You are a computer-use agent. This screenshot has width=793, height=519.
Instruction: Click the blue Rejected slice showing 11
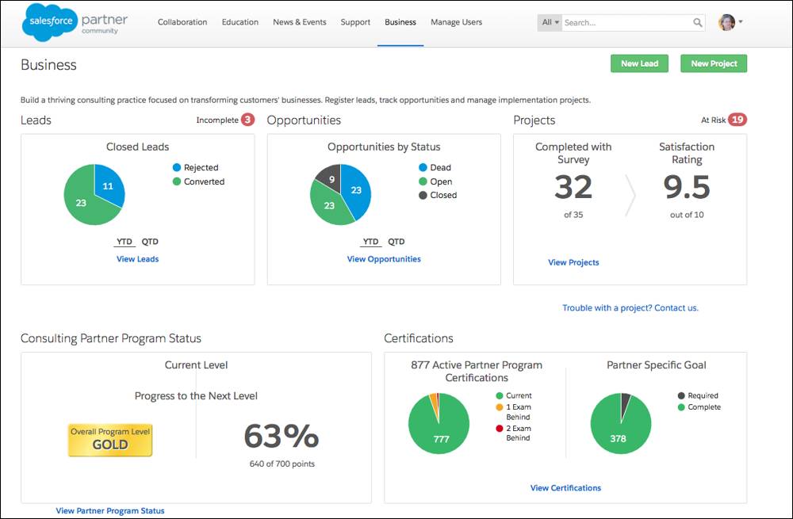[x=108, y=185]
